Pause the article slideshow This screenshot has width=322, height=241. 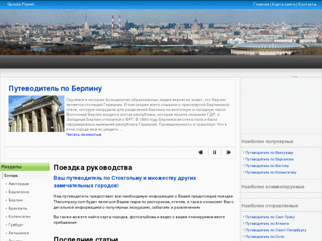[214, 152]
